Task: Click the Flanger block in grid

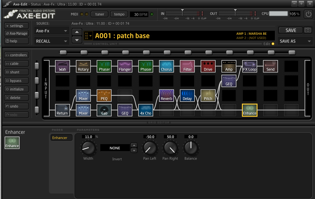Action: coord(125,66)
